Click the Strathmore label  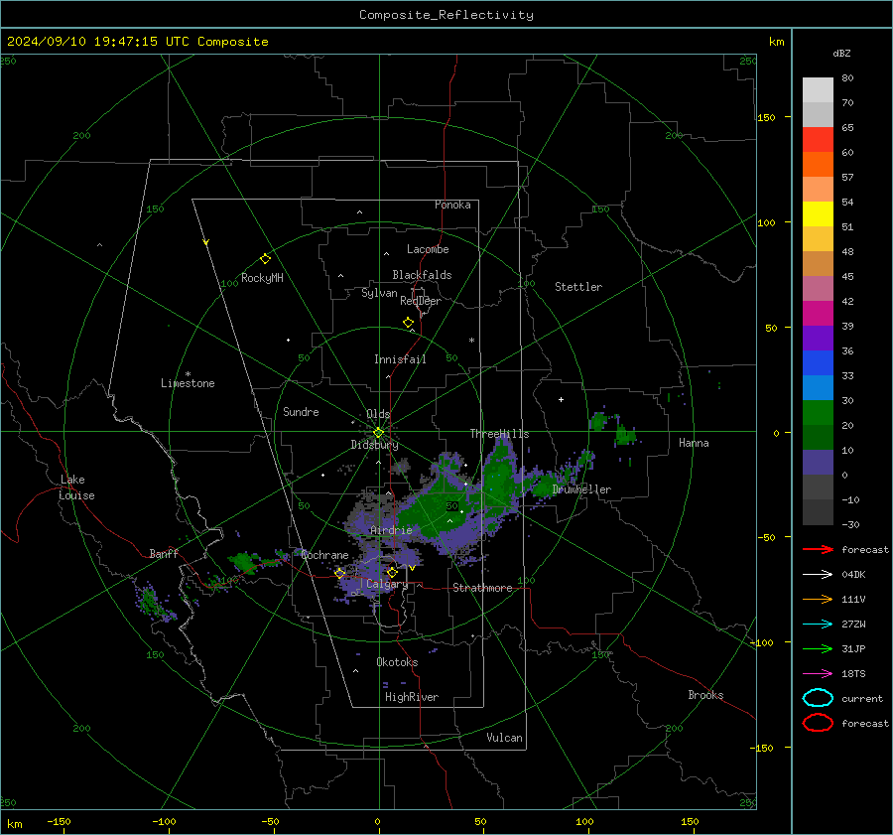click(482, 588)
